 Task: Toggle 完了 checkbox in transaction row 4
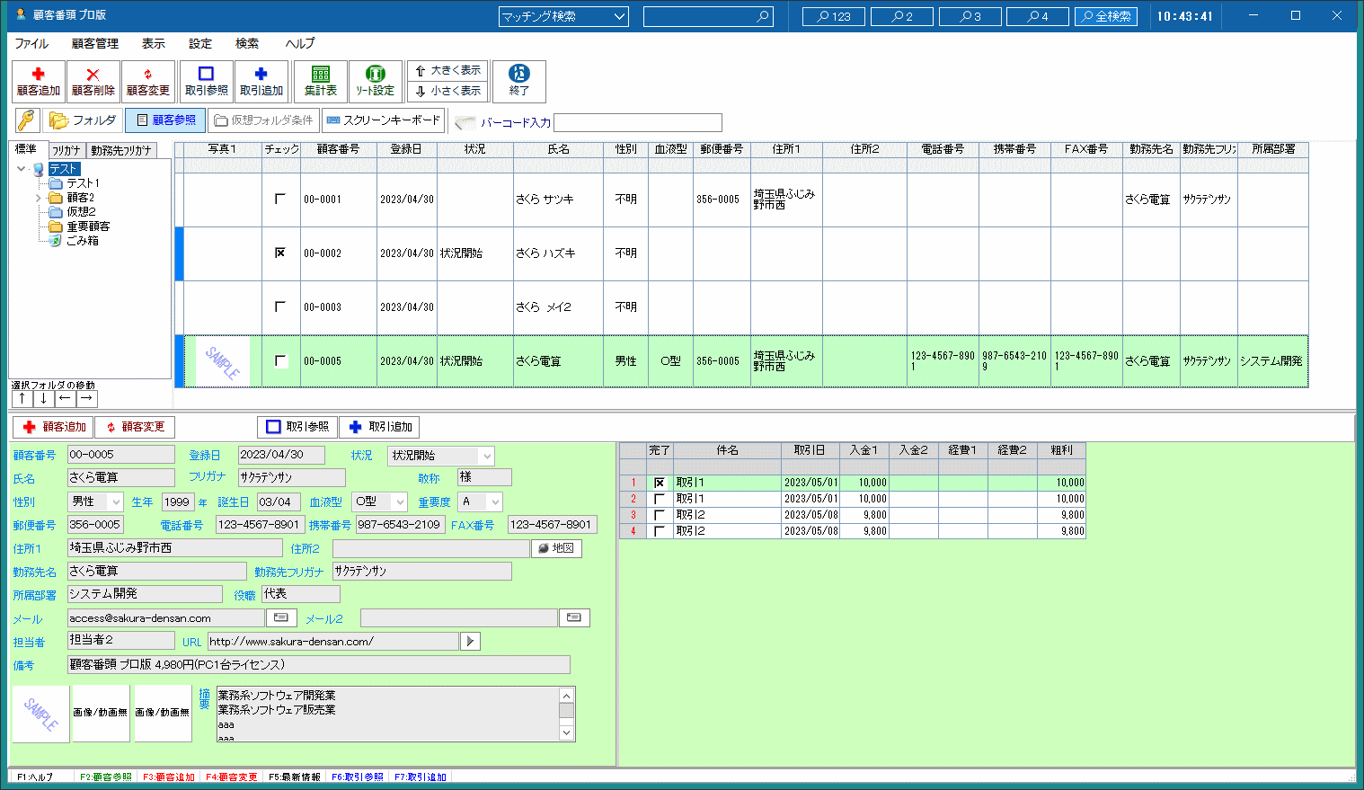click(660, 531)
